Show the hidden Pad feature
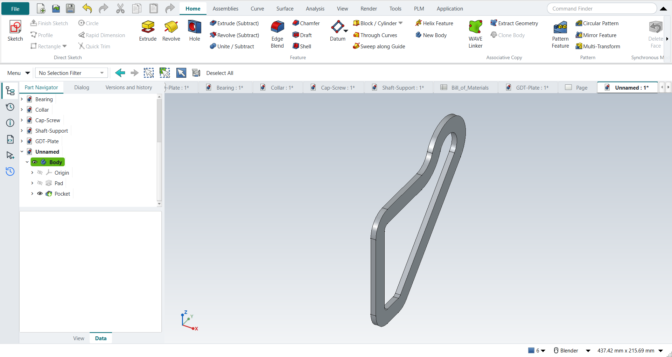The width and height of the screenshot is (672, 357). (40, 183)
